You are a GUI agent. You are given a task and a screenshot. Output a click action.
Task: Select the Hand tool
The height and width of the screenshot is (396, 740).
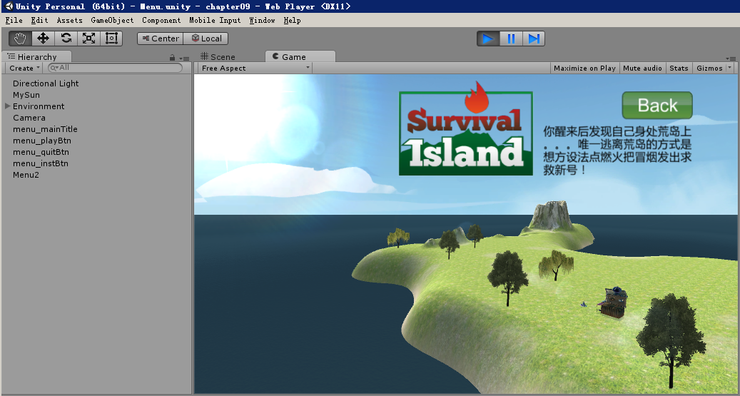coord(20,39)
